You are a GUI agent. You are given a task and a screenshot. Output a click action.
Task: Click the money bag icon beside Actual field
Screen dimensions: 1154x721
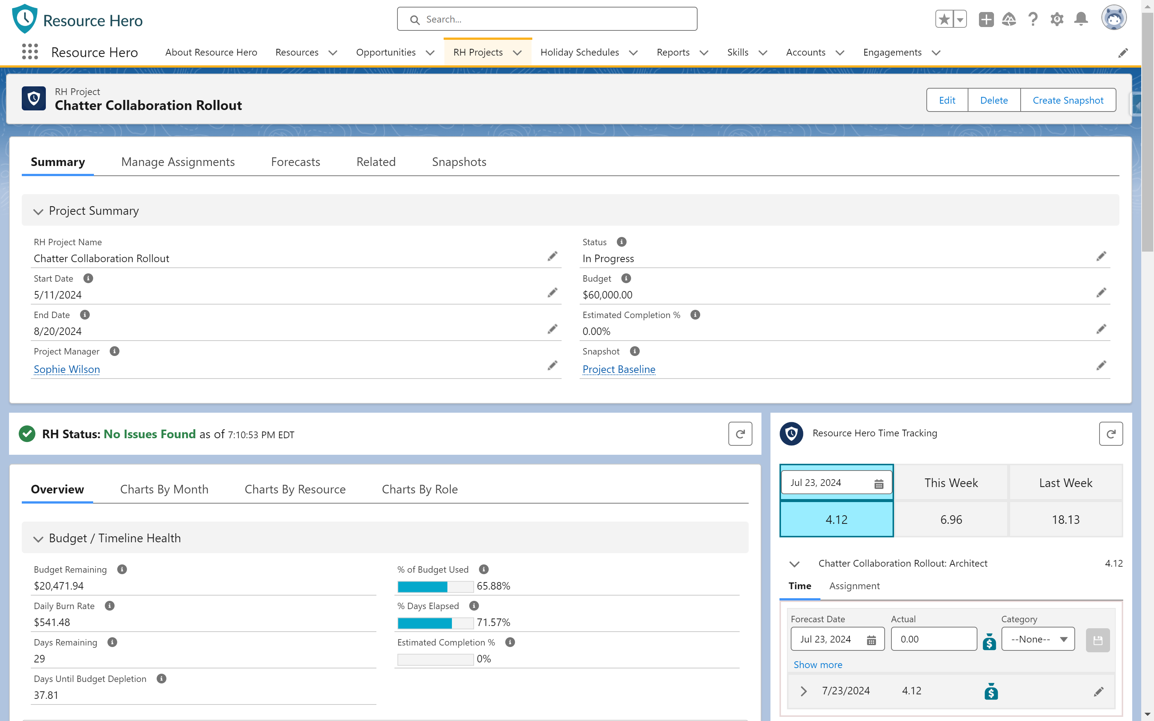989,641
